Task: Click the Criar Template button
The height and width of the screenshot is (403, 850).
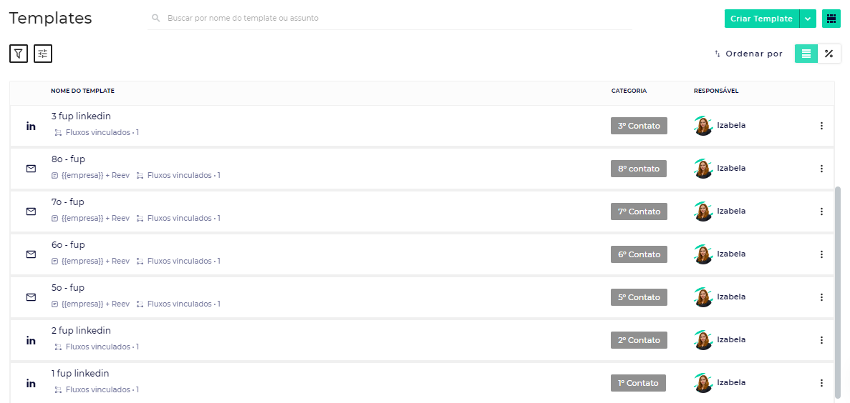Action: (x=761, y=19)
